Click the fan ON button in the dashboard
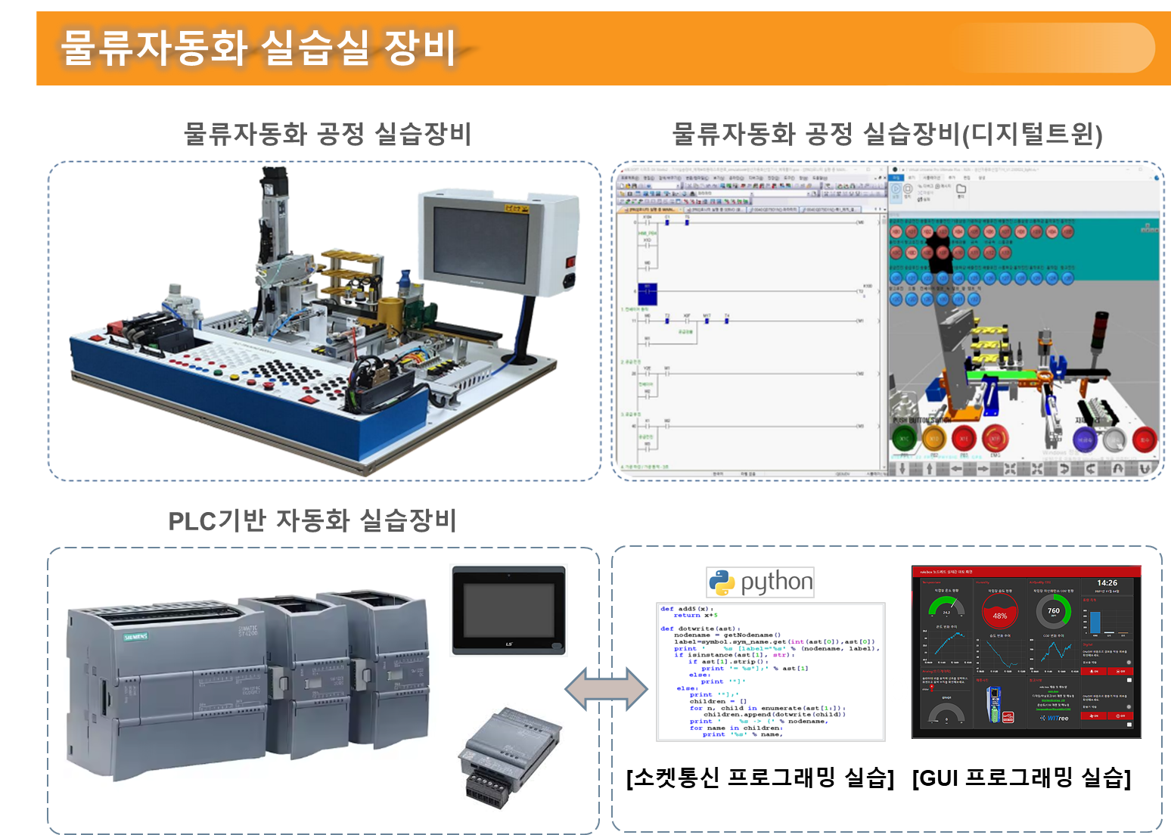Image resolution: width=1171 pixels, height=835 pixels. [1093, 715]
